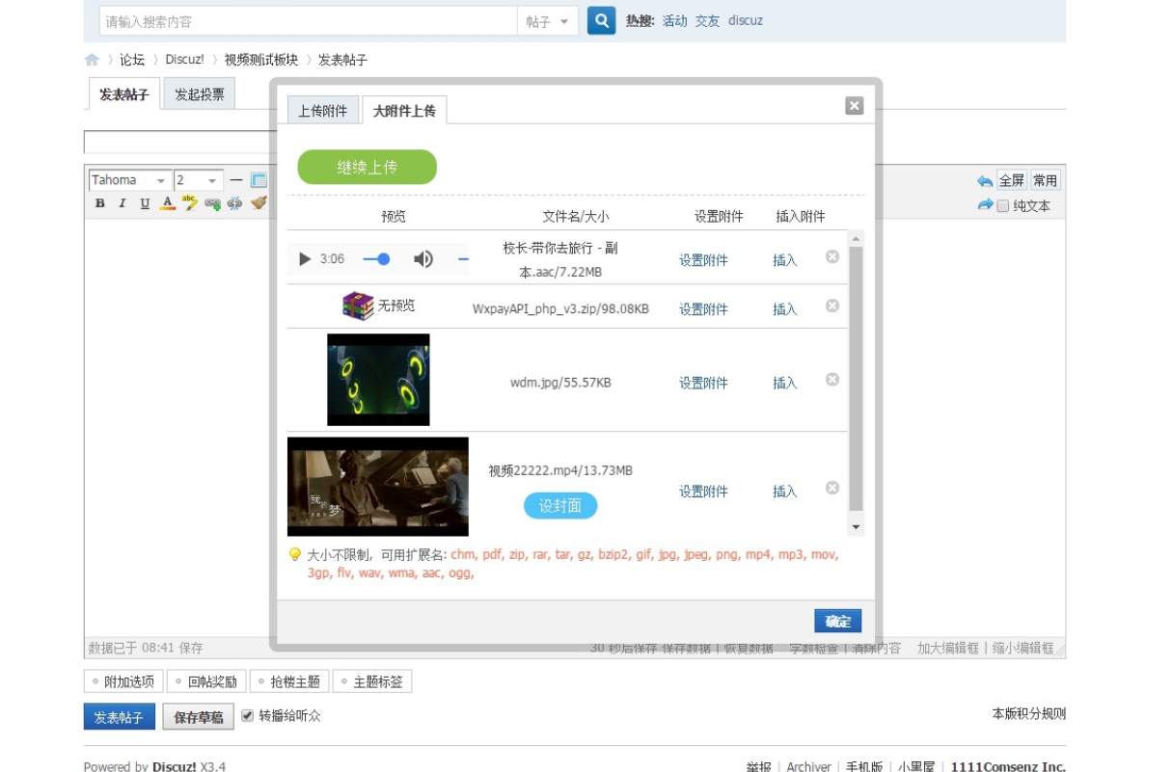
Task: Remove 视频22222.mp4 from the list
Action: point(832,488)
